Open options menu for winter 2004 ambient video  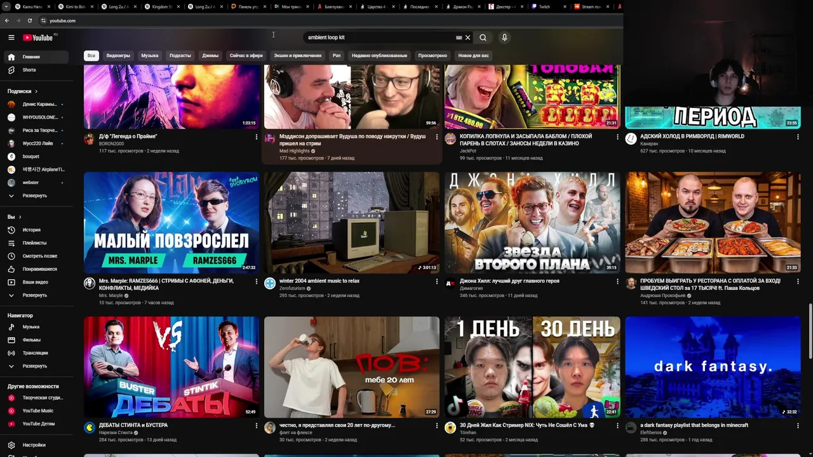[437, 281]
